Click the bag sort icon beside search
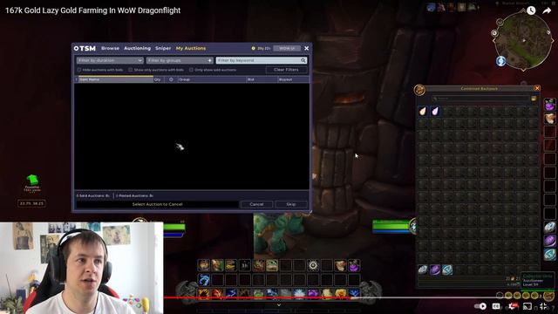Screen dimensions: 558x314 click(534, 99)
